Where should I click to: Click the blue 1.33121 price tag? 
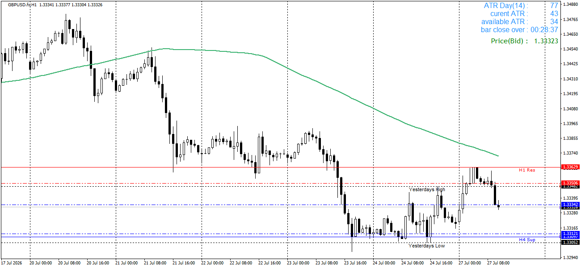[571, 234]
